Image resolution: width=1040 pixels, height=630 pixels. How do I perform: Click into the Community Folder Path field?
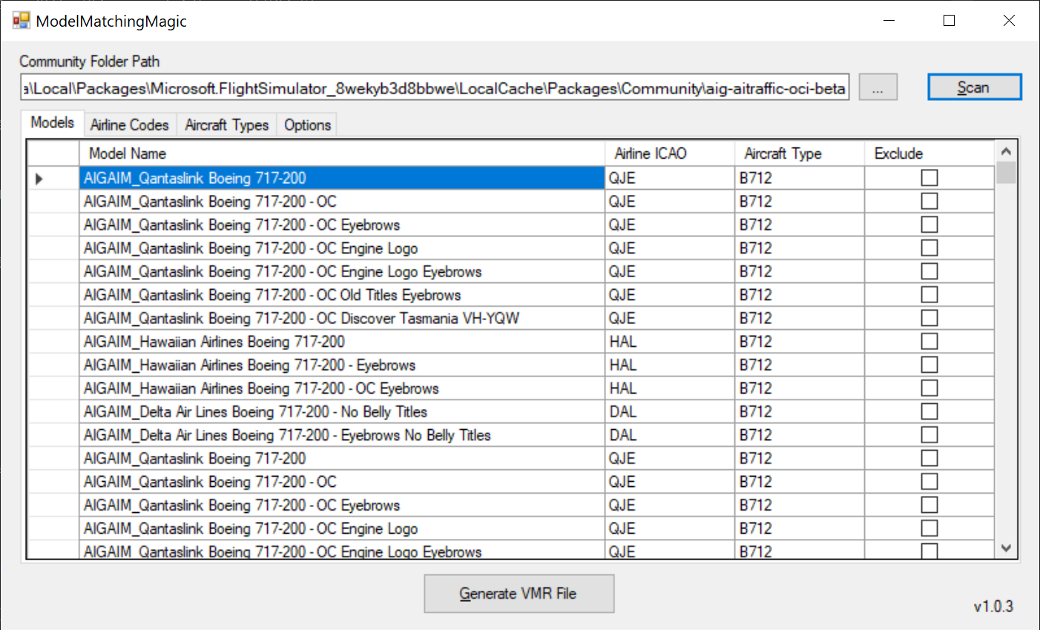tap(435, 88)
